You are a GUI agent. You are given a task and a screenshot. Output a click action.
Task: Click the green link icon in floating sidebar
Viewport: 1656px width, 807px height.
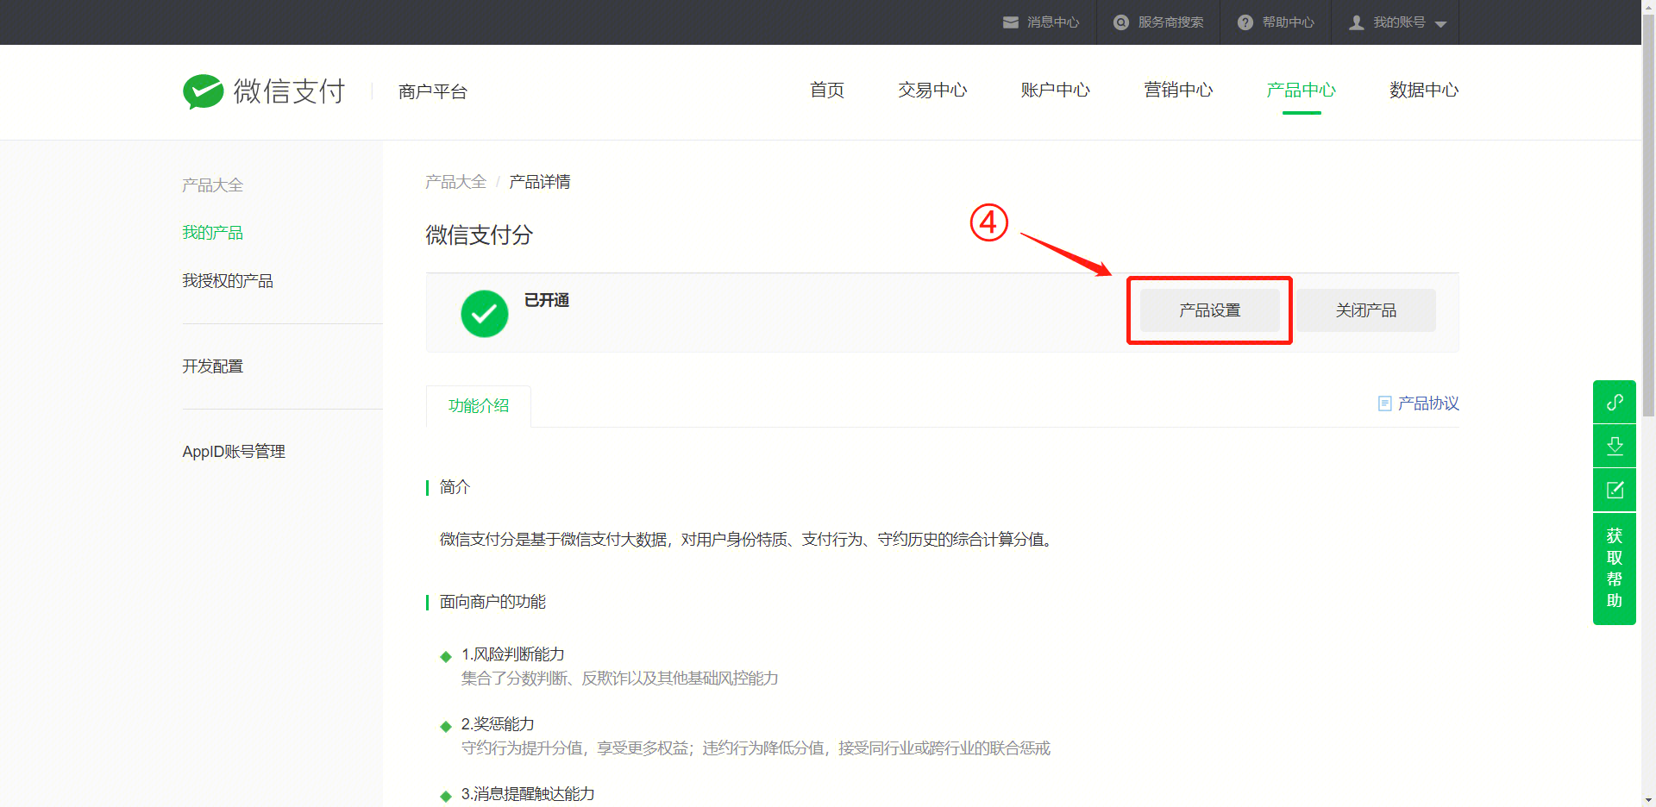[1615, 402]
